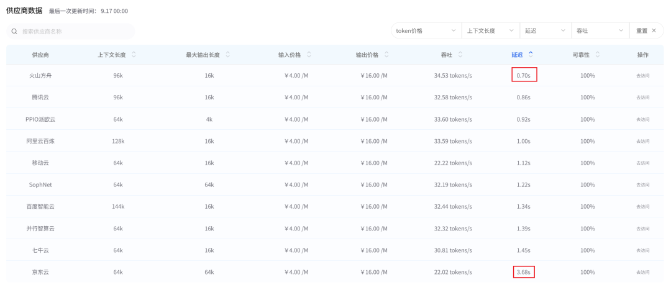Click 去访问 for 并行智算云
This screenshot has height=287, width=671.
[x=643, y=229]
